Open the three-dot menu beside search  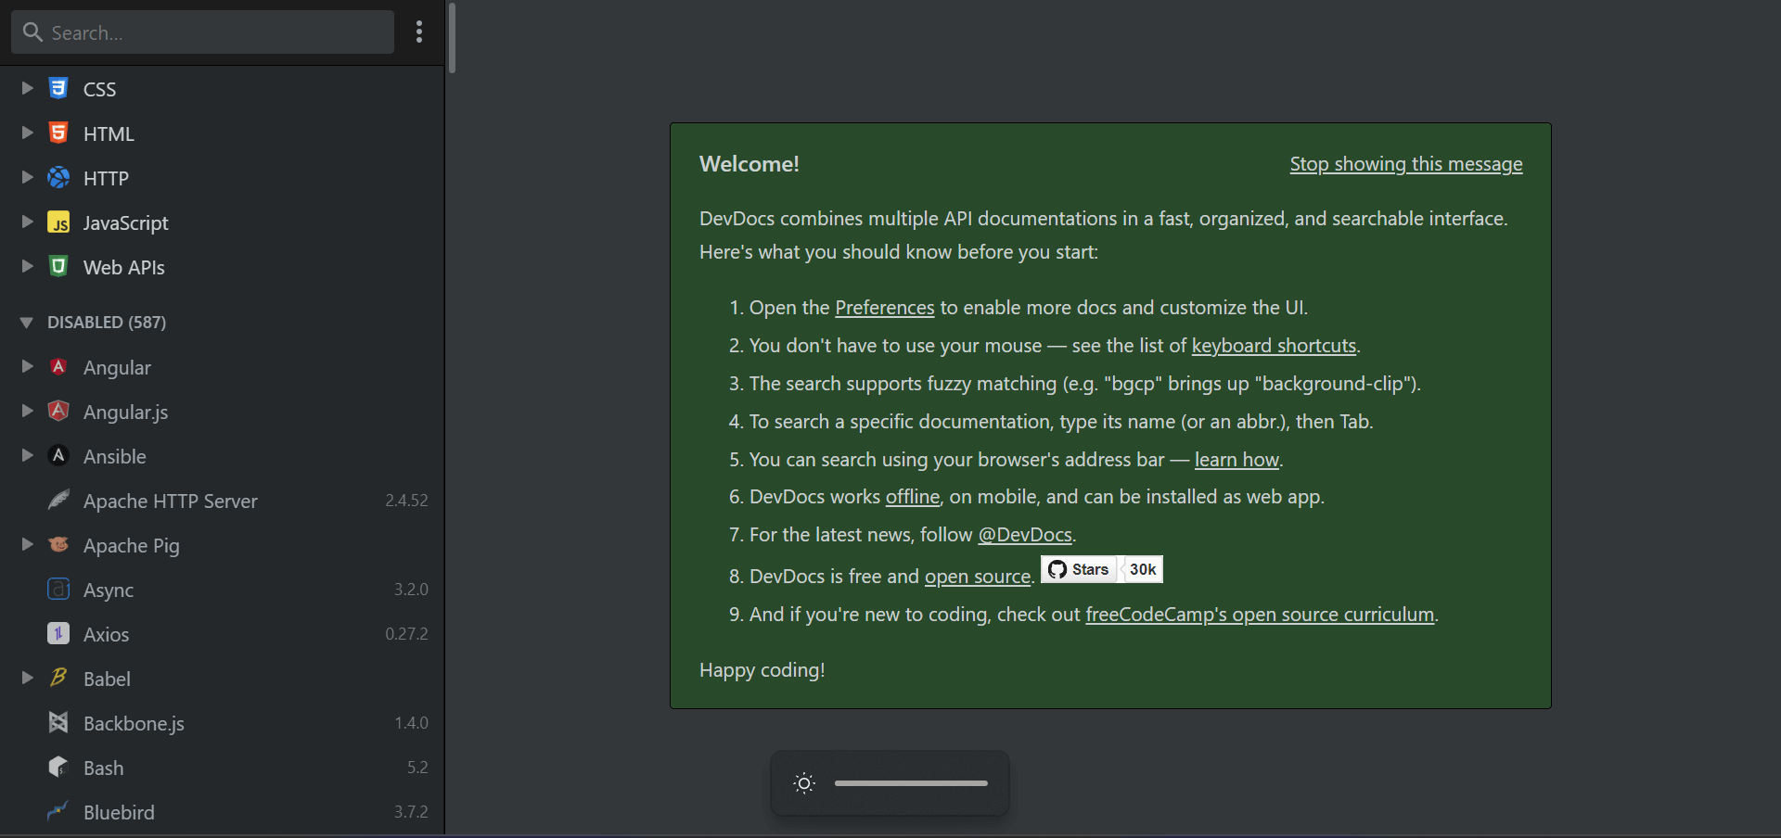point(419,32)
